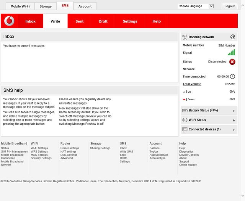Screen dimensions: 245x201
Task: Switch to the Storage tab
Action: pyautogui.click(x=46, y=6)
